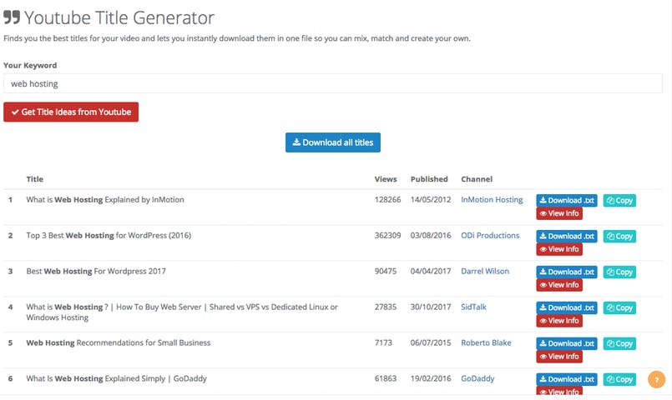View Info for Best Web Hosting 2017
The height and width of the screenshot is (400, 672).
558,285
